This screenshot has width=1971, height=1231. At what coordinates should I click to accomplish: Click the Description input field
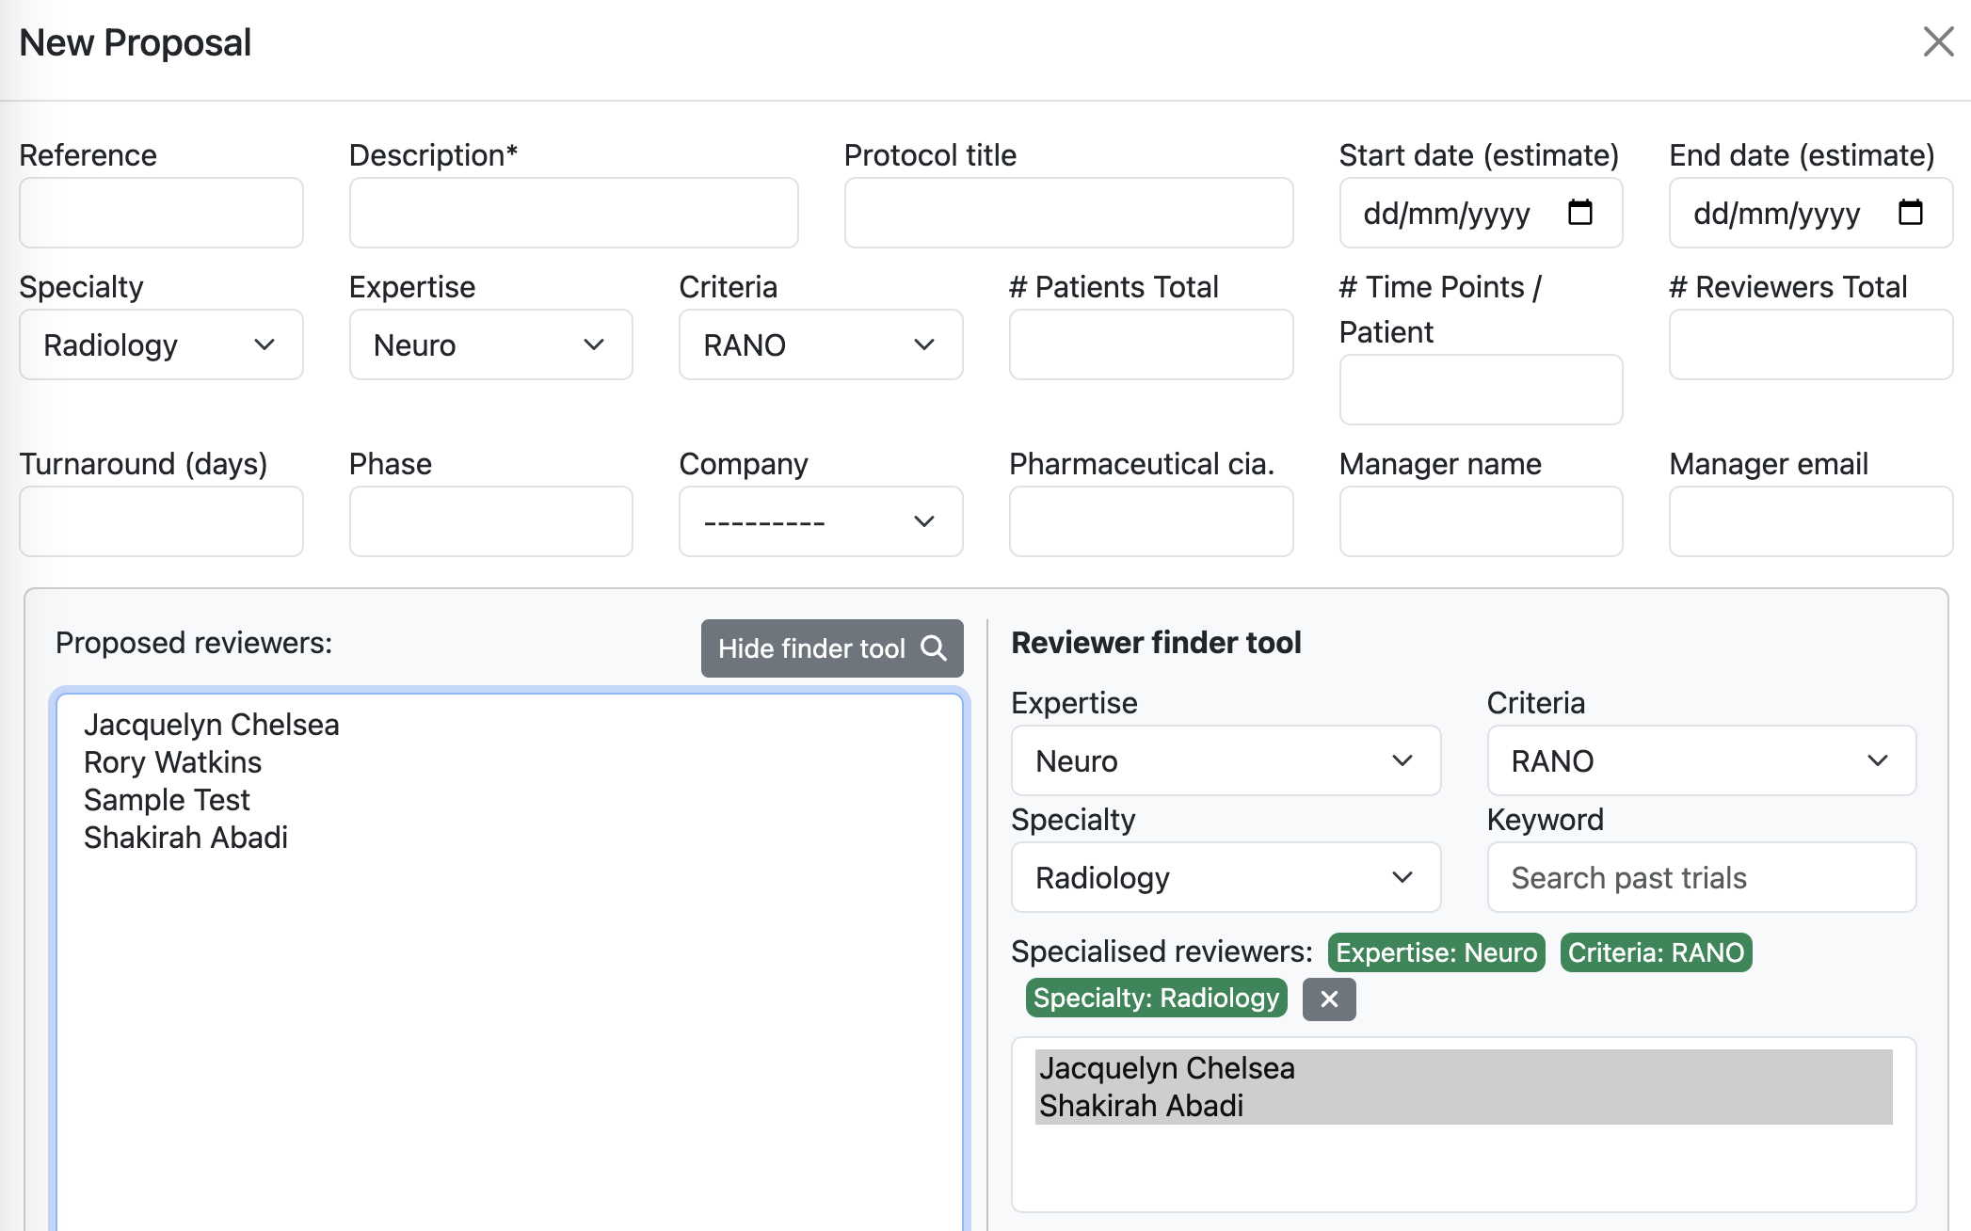pyautogui.click(x=573, y=213)
